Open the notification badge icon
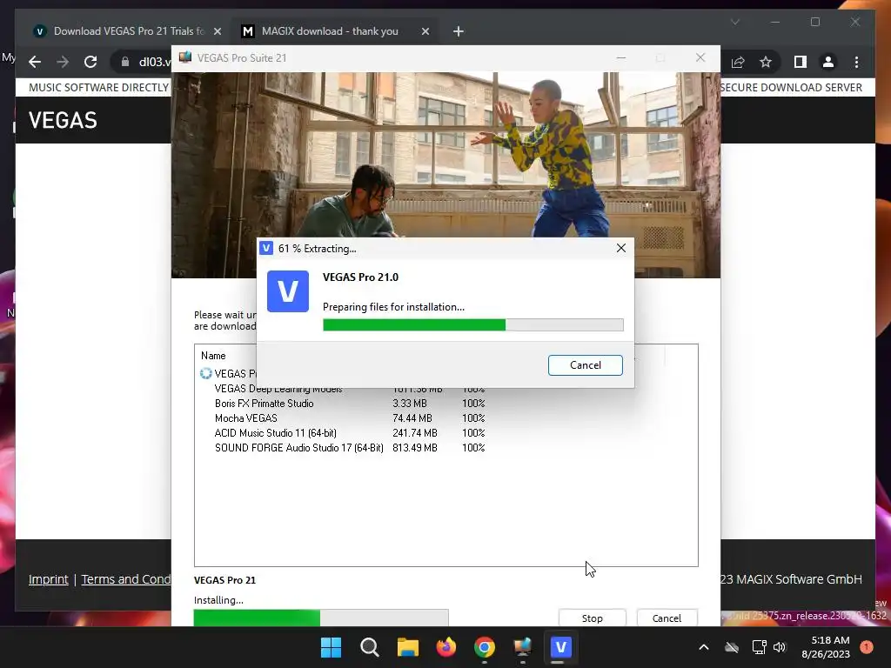 pos(867,647)
